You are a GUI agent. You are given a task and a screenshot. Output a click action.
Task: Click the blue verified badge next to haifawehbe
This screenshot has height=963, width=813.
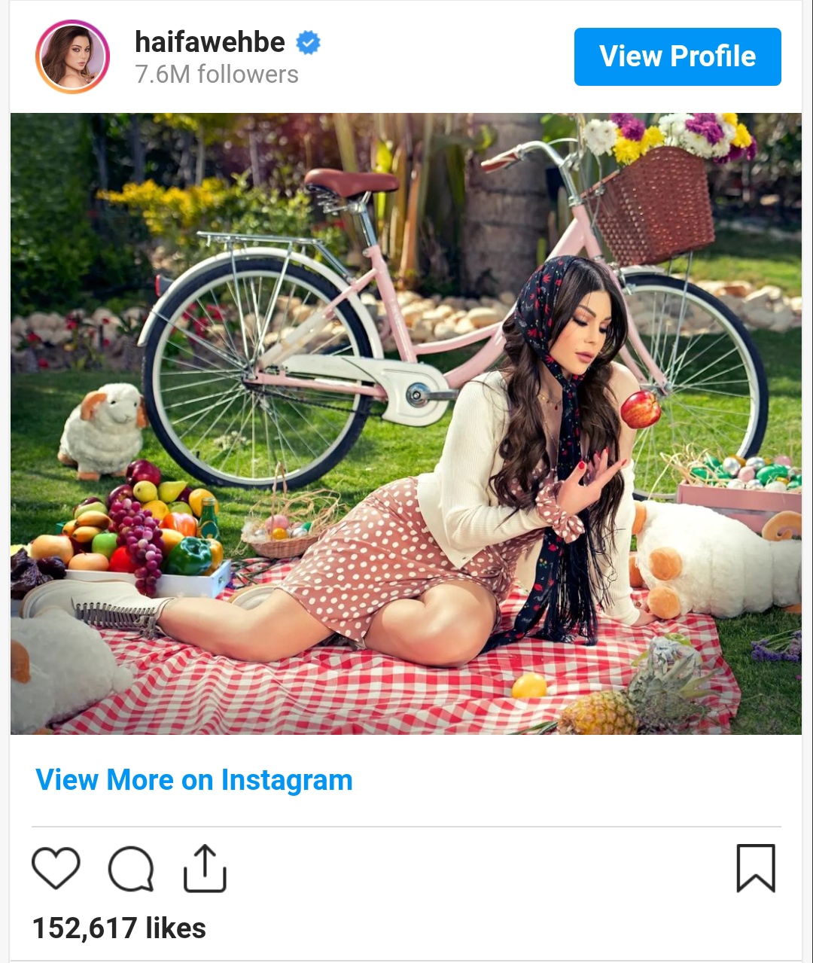(308, 43)
